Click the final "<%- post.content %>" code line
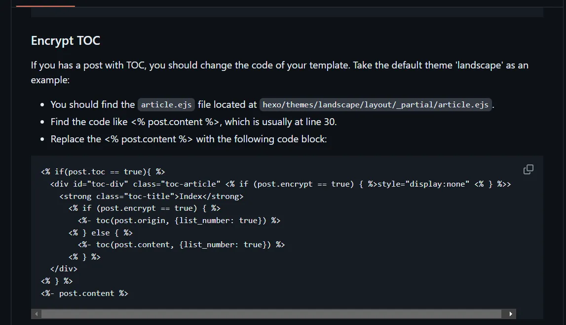566x325 pixels. coord(84,293)
